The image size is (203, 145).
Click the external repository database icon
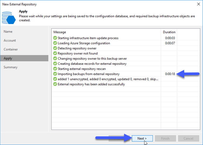9,18
